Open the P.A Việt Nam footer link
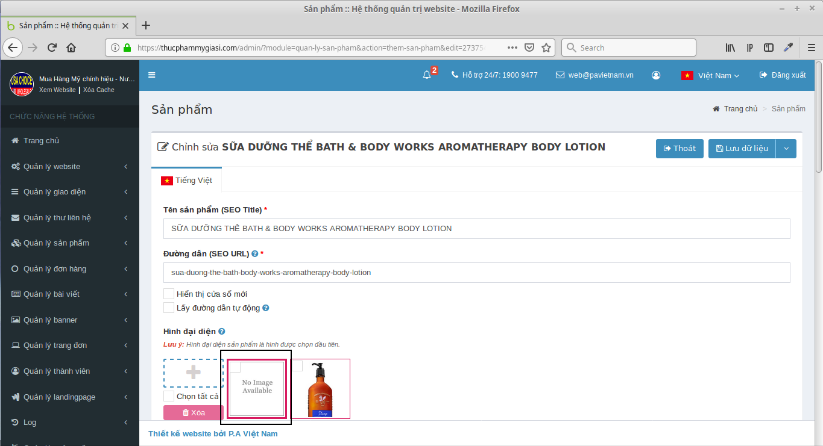The width and height of the screenshot is (823, 446). 253,433
